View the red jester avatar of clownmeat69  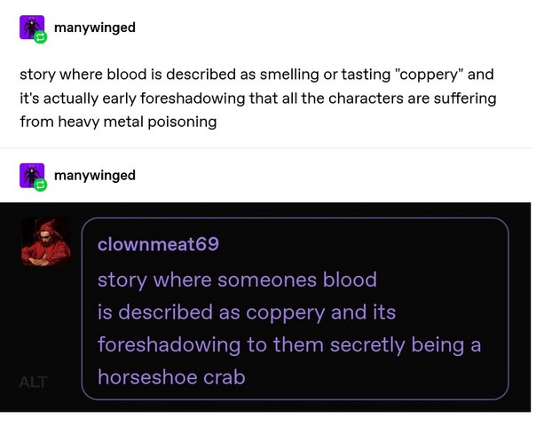coord(46,241)
